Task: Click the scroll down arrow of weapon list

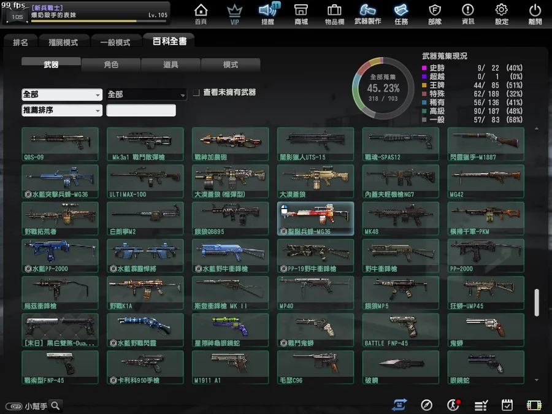Action: tap(537, 380)
